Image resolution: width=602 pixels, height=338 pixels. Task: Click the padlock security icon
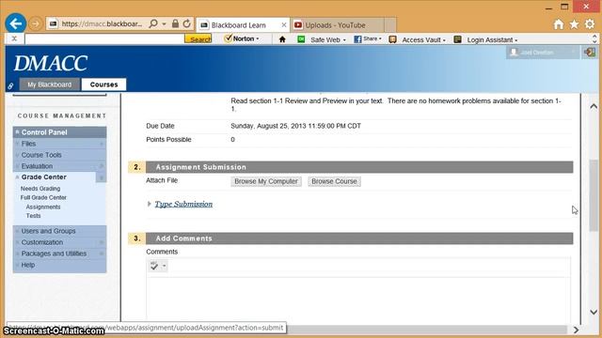point(175,23)
